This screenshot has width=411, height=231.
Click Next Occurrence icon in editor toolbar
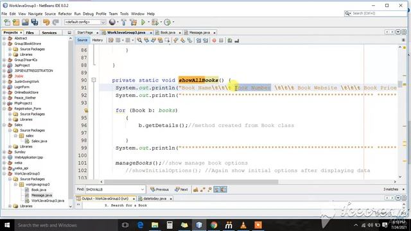(x=153, y=40)
